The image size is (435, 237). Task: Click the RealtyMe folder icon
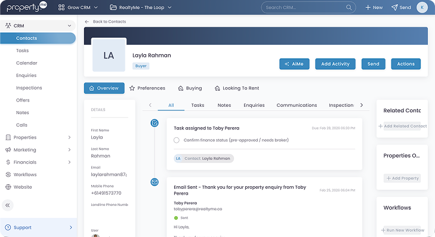pos(113,8)
